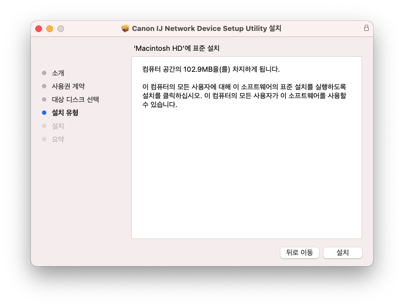This screenshot has height=307, width=404.
Task: Click the package icon in the title
Action: (x=125, y=28)
